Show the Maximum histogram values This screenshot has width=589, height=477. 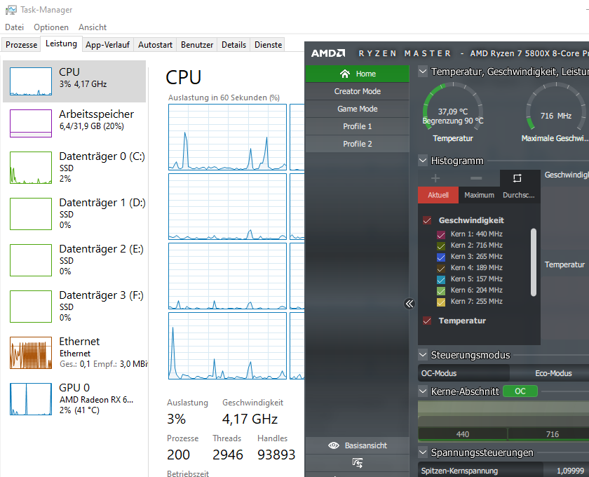coord(479,195)
